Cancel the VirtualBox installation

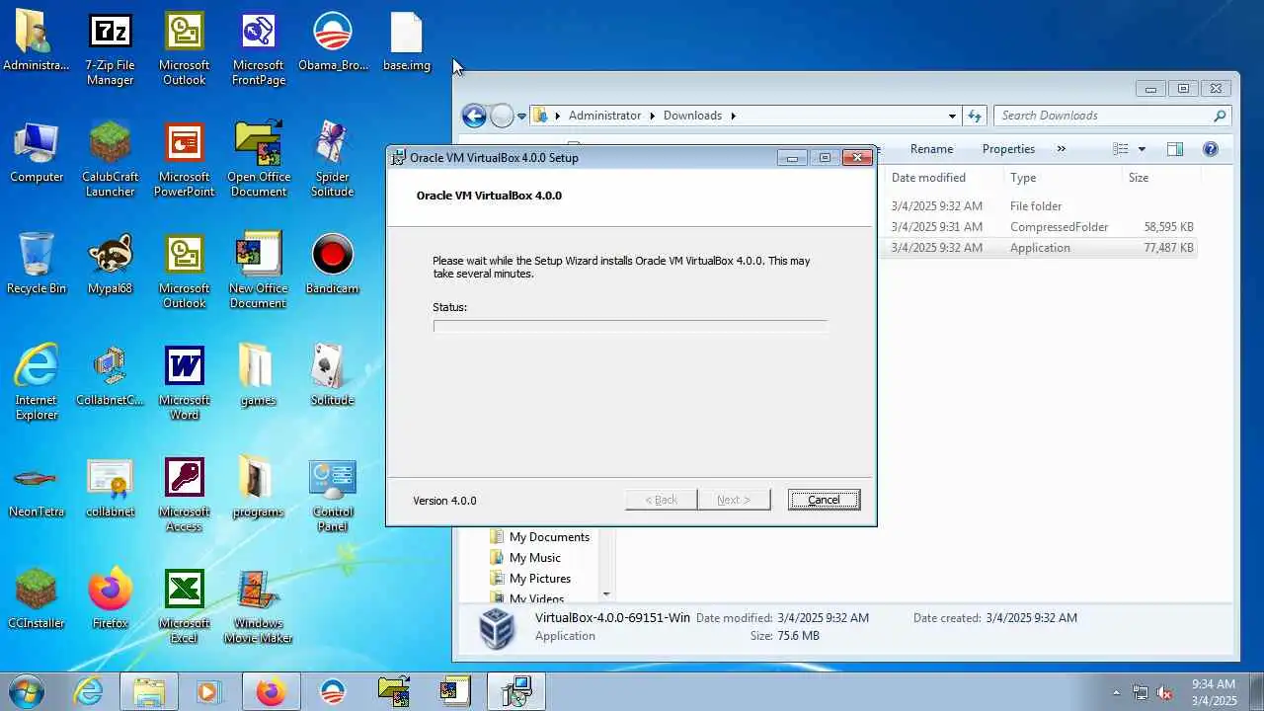coord(824,500)
